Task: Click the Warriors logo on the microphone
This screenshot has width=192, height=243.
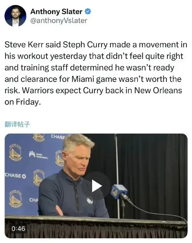Action: pyautogui.click(x=115, y=192)
